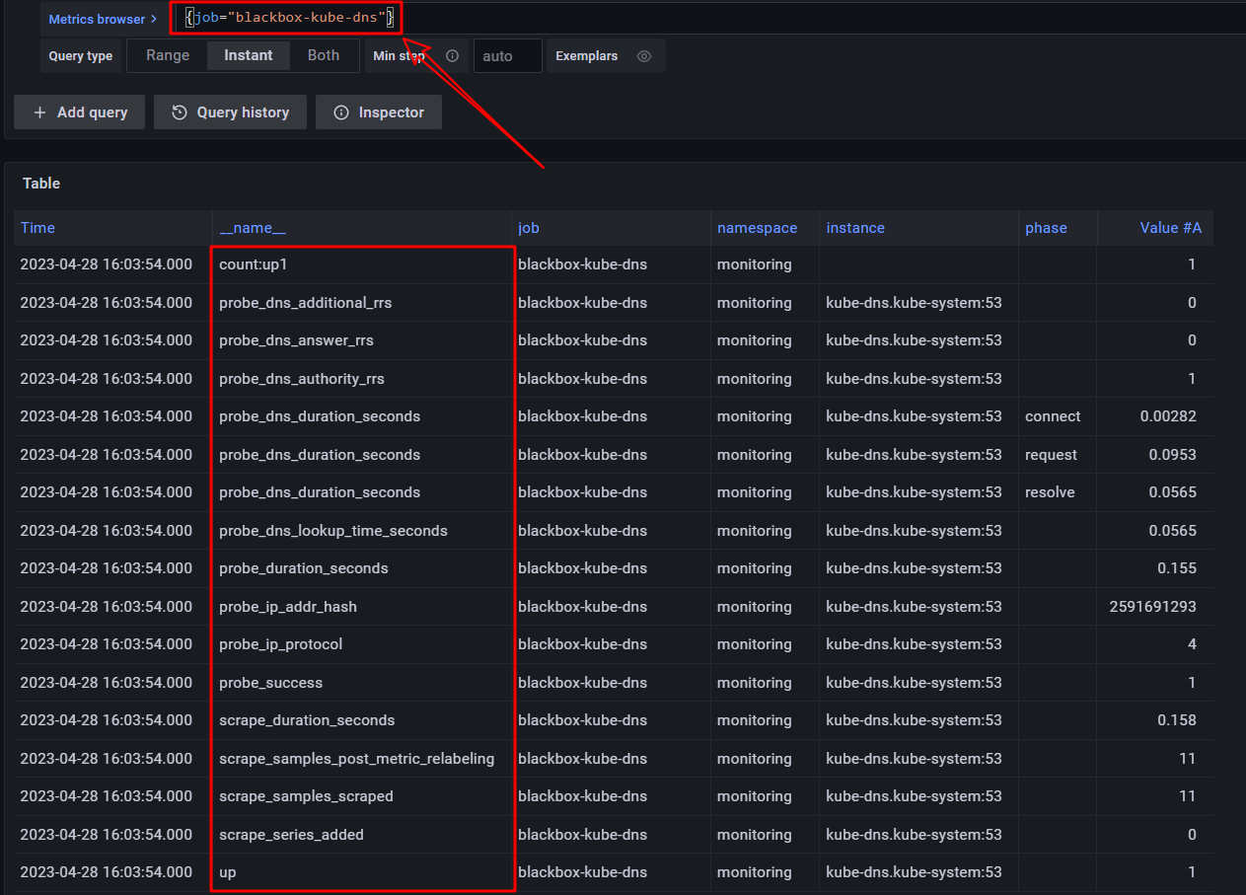Select Range query type
The height and width of the screenshot is (895, 1246).
[x=168, y=55]
